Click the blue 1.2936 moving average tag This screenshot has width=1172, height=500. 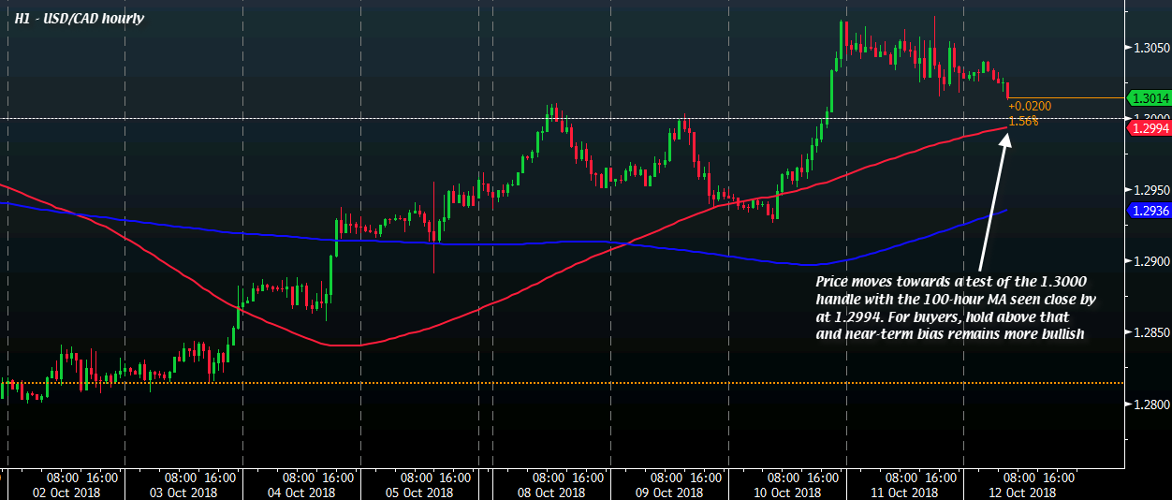(x=1149, y=211)
